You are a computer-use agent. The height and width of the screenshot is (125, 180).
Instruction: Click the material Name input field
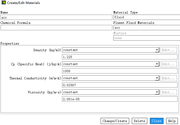point(56,17)
